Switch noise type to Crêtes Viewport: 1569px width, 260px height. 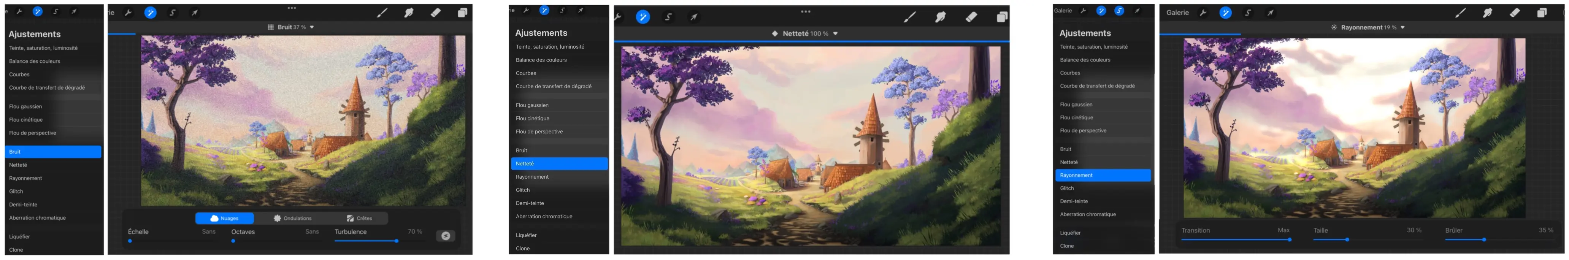tap(359, 218)
